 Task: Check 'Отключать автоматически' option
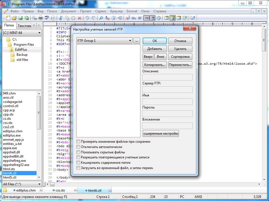[78, 147]
